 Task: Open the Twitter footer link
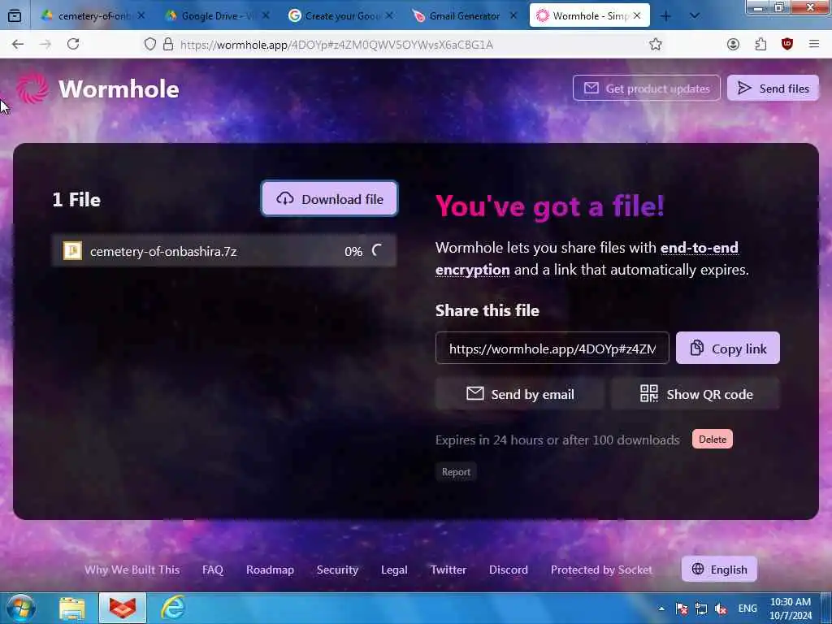448,570
